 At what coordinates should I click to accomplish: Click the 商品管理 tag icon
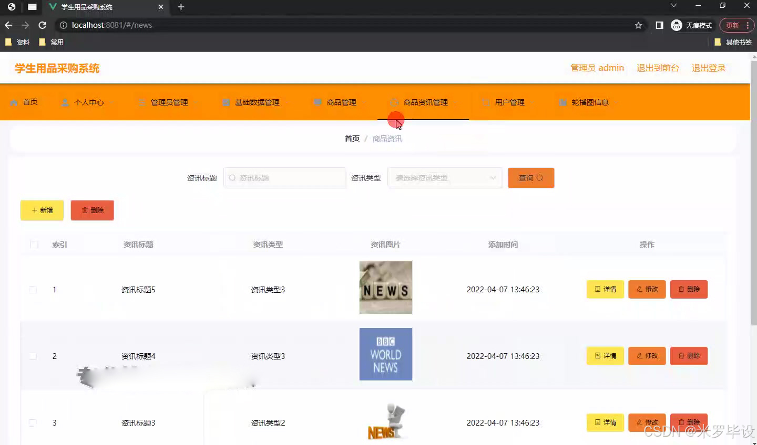[316, 102]
